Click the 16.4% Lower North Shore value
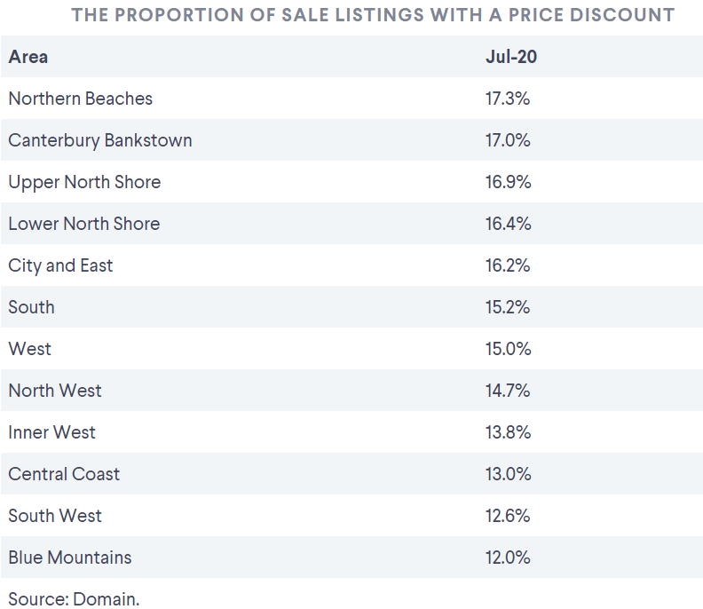 [x=508, y=224]
